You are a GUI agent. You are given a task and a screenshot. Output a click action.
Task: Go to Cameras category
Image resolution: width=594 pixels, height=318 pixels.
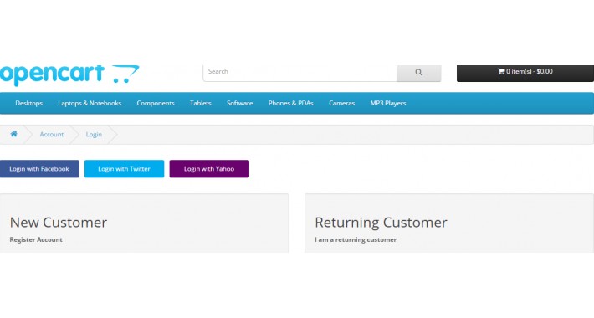pyautogui.click(x=341, y=103)
